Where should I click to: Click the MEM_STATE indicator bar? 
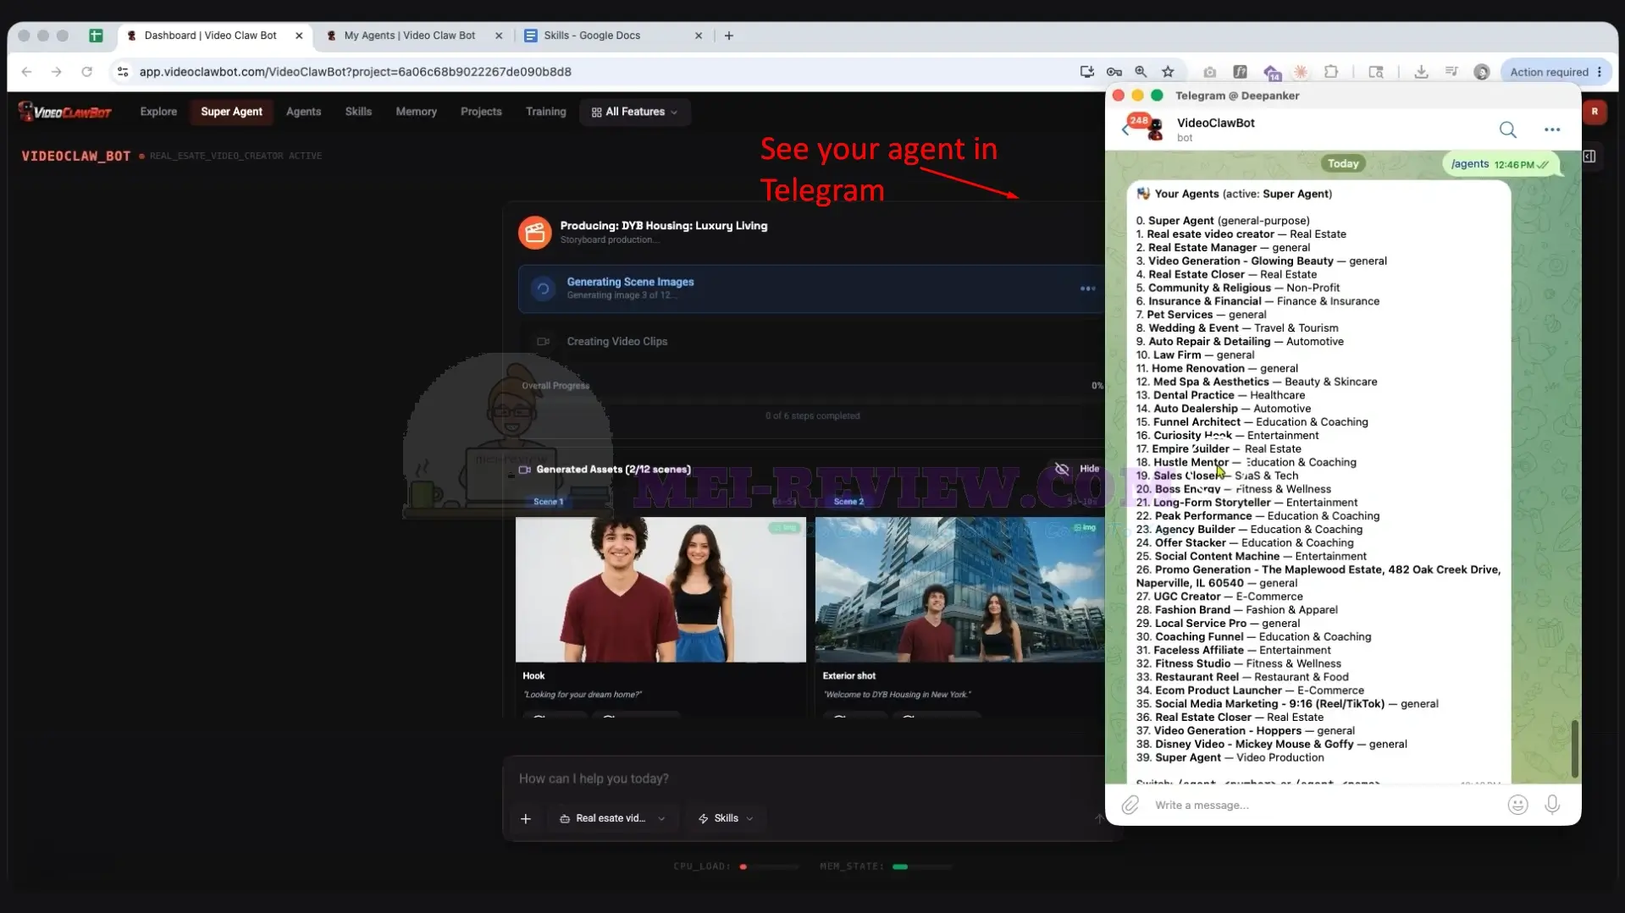pos(922,866)
